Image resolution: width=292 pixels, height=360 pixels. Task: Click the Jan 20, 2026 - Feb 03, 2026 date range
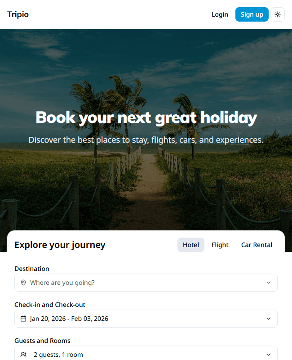[x=69, y=319]
